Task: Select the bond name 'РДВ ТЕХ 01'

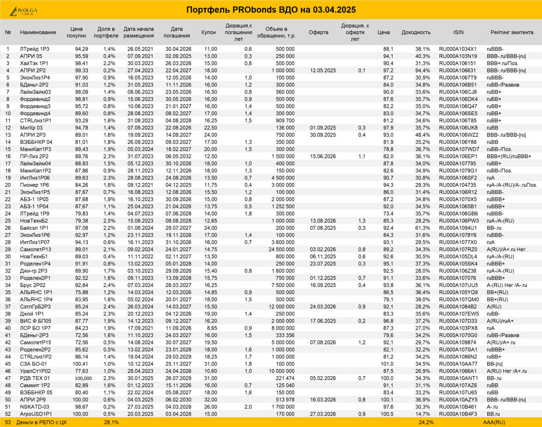Action: [x=35, y=378]
